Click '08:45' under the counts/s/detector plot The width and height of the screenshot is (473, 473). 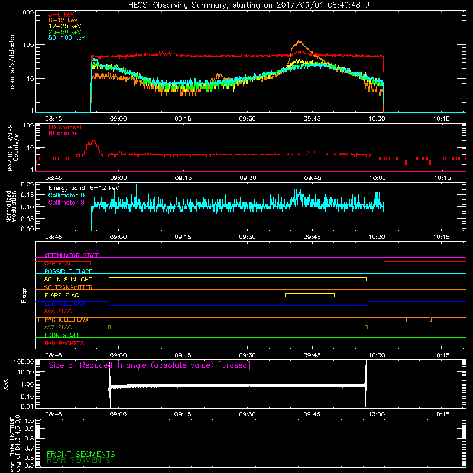[x=54, y=119]
